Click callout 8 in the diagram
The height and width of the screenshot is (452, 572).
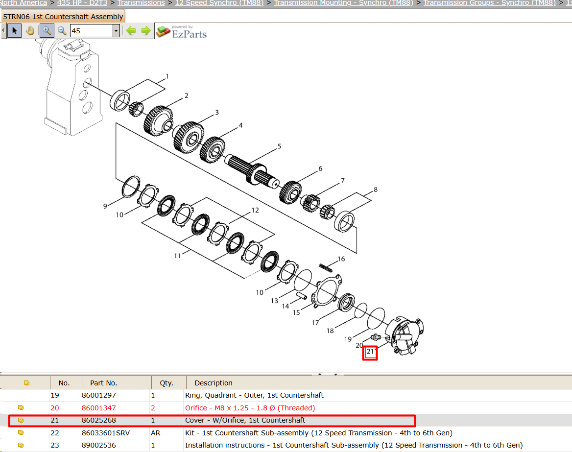point(375,190)
